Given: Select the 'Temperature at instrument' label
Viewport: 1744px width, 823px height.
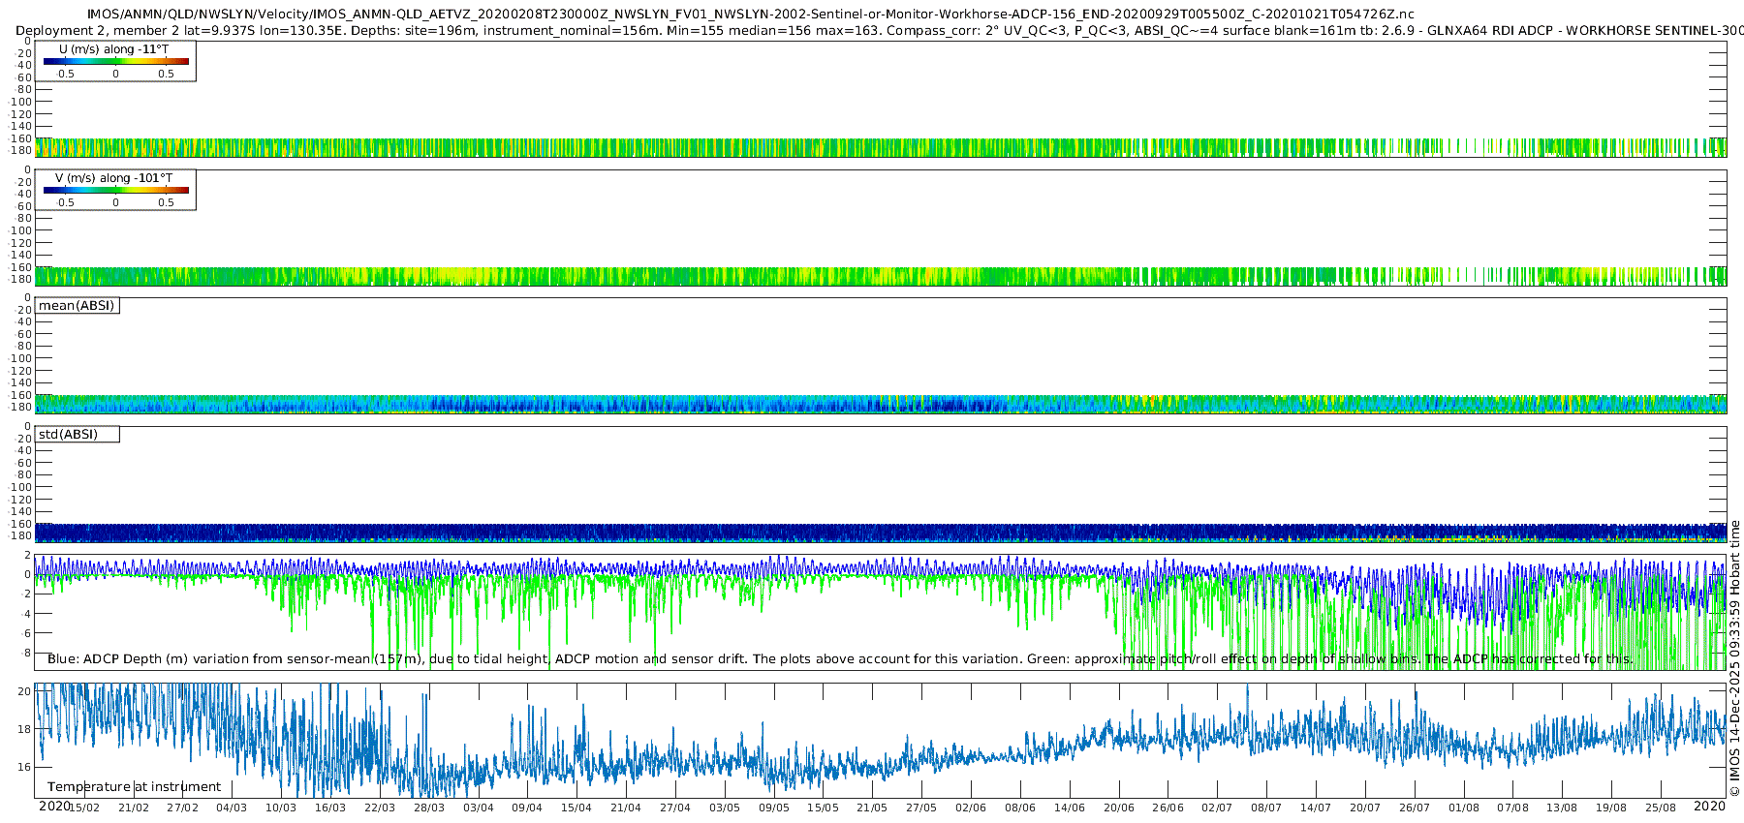Looking at the screenshot, I should click(134, 787).
